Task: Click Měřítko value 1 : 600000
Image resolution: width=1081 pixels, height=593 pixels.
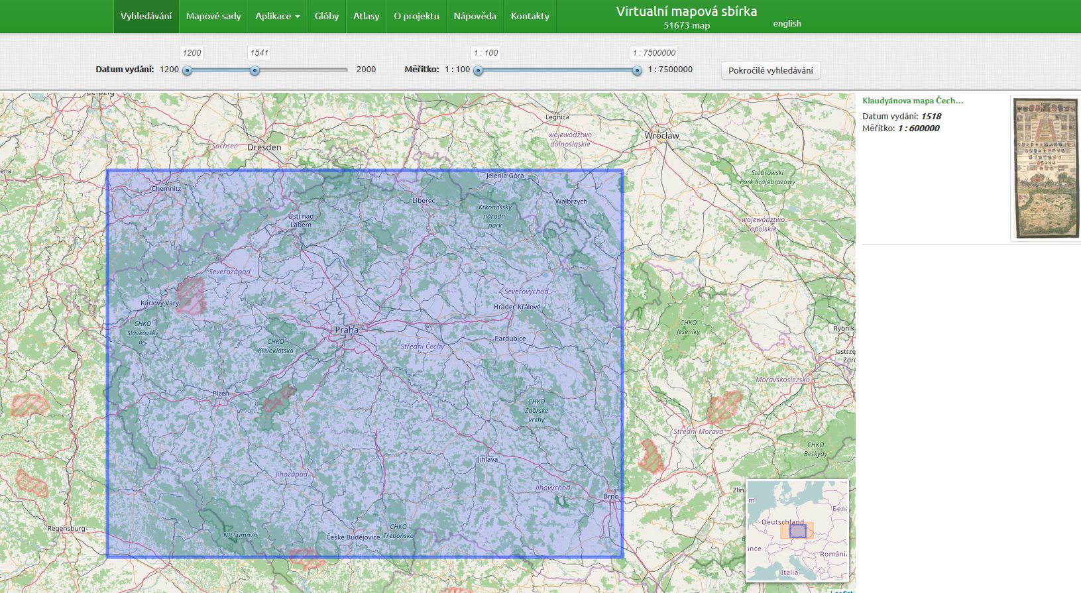Action: (919, 128)
